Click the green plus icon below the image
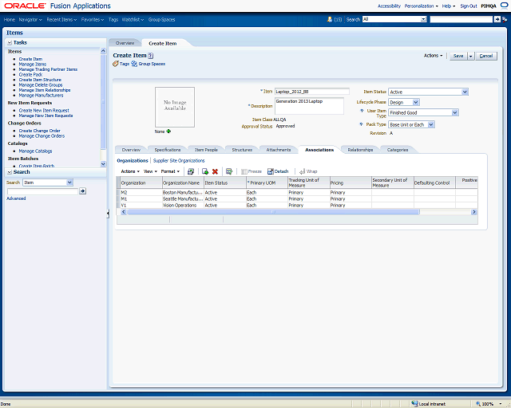This screenshot has height=408, width=511. [168, 131]
